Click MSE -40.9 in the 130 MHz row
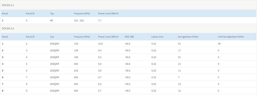Viewport: 258px width, 95px height. click(127, 44)
